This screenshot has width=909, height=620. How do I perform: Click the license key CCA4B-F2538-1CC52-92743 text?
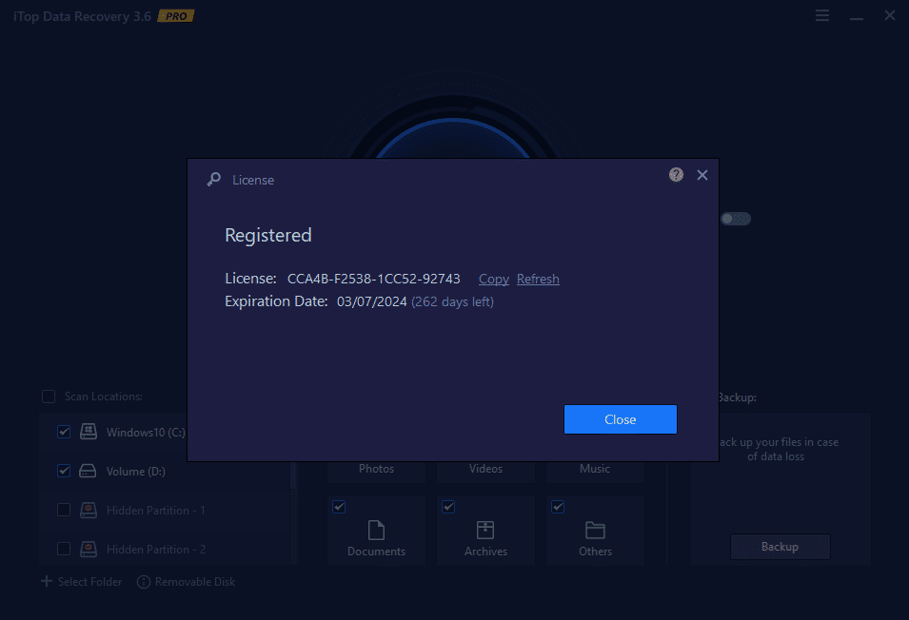(x=374, y=279)
